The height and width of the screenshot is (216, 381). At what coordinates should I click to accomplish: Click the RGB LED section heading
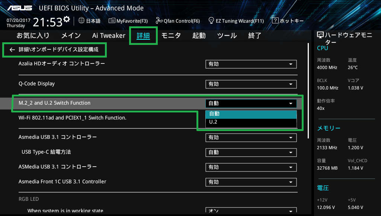(x=29, y=199)
